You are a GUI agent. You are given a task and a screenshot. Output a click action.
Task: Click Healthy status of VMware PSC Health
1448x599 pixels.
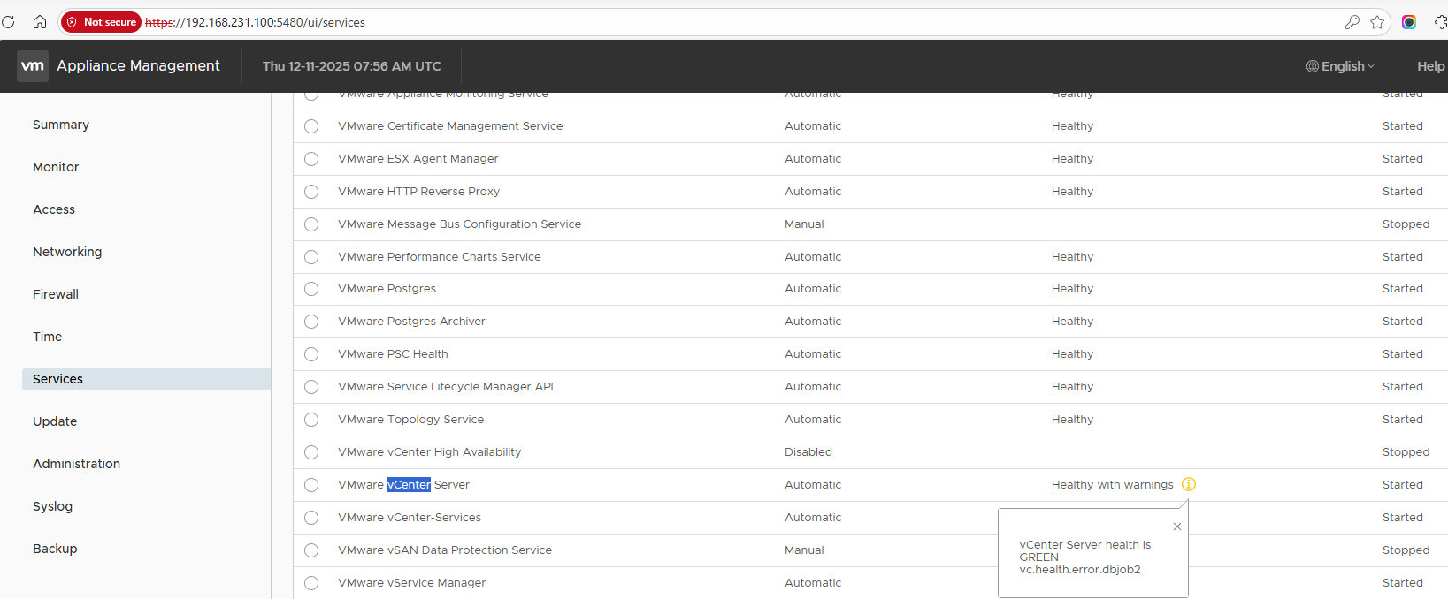click(1072, 354)
